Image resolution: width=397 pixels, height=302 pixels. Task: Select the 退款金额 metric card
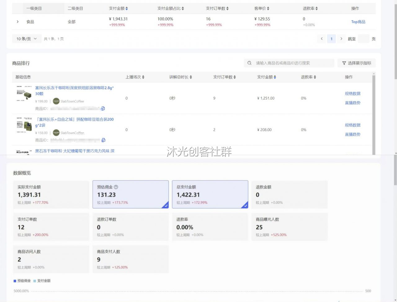pos(289,195)
